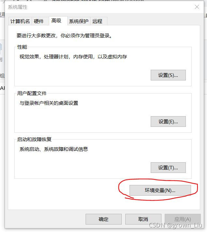Open performance 设置(S) button
Image resolution: width=207 pixels, height=232 pixels.
tap(168, 75)
